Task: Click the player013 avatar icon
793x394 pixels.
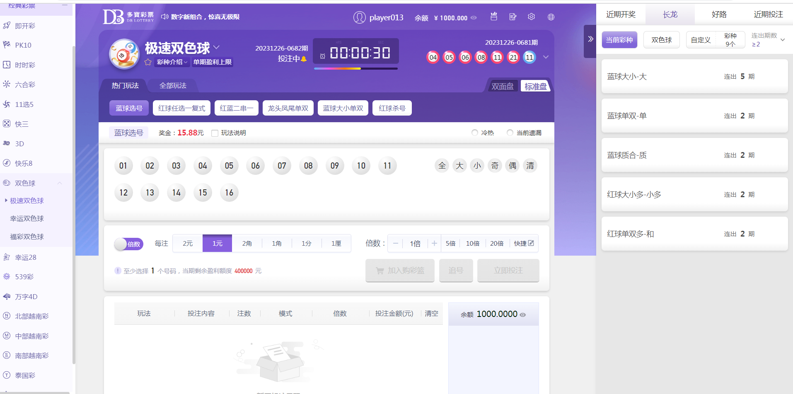Action: 359,17
